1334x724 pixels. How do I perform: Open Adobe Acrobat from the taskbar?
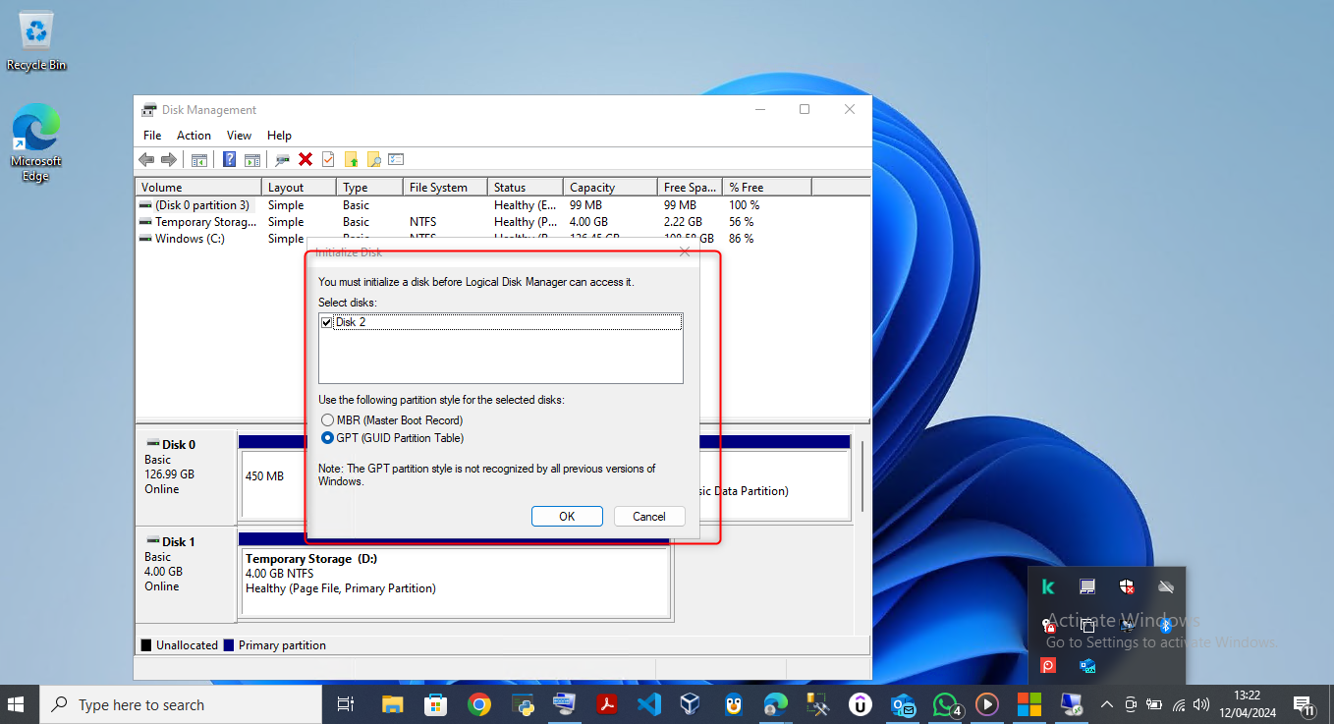point(607,704)
